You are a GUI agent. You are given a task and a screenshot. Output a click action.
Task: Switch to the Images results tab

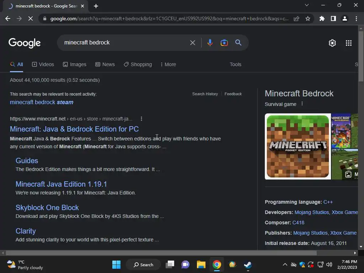coord(75,65)
